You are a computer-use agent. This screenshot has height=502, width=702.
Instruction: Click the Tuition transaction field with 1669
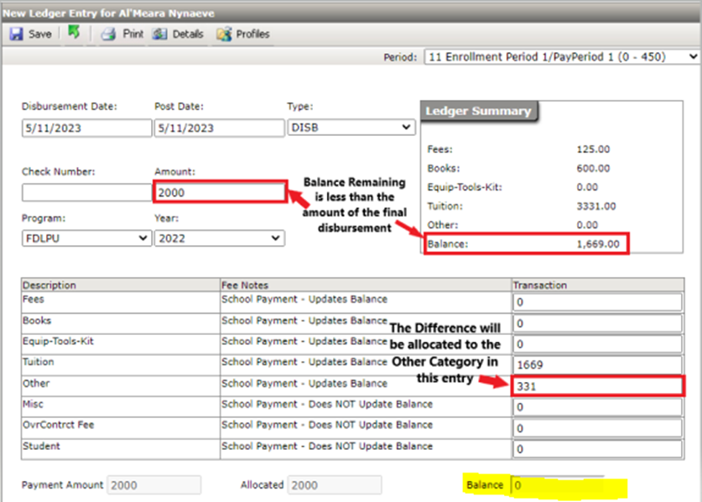(x=595, y=366)
